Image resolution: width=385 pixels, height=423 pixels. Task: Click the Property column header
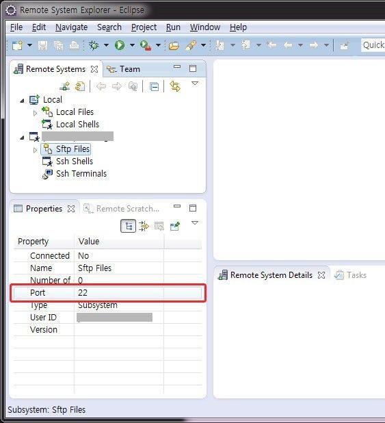pyautogui.click(x=44, y=242)
